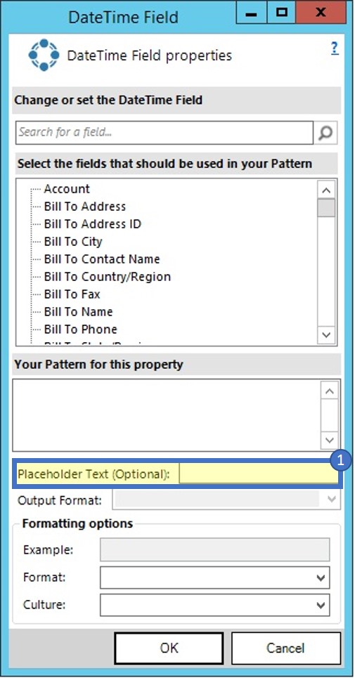
Task: Click the pattern box scroll up arrow
Action: [330, 391]
